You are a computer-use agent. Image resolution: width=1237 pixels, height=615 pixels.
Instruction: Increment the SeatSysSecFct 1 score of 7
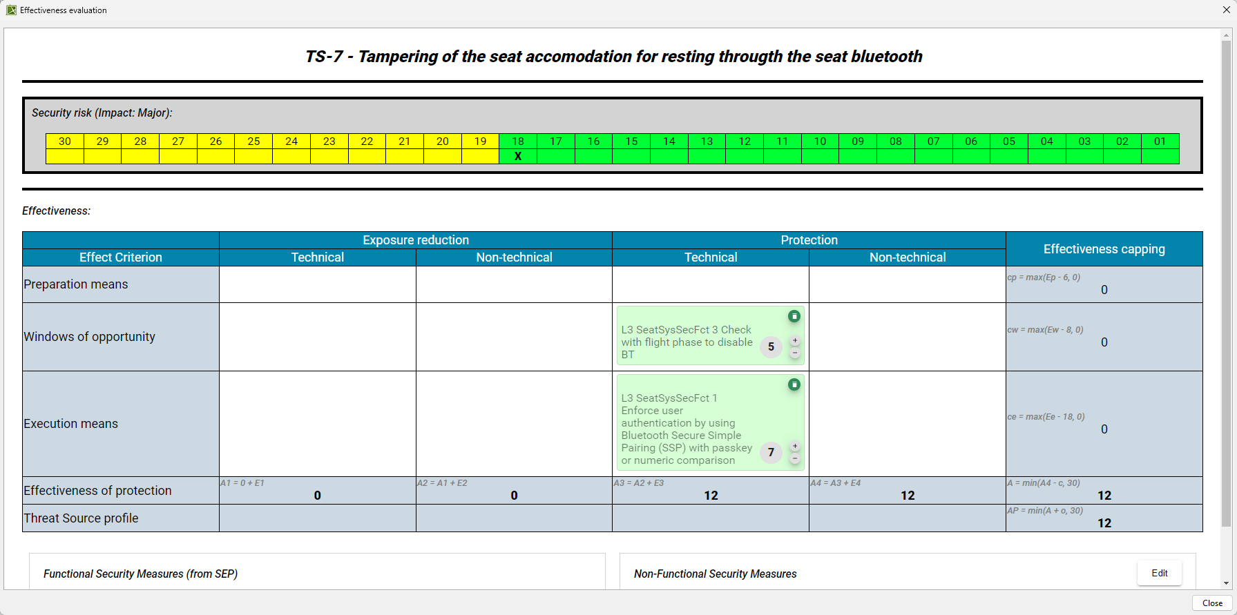(795, 447)
